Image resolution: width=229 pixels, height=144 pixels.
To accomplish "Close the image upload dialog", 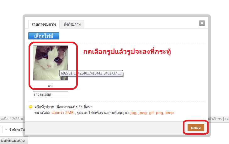I will coord(202,23).
